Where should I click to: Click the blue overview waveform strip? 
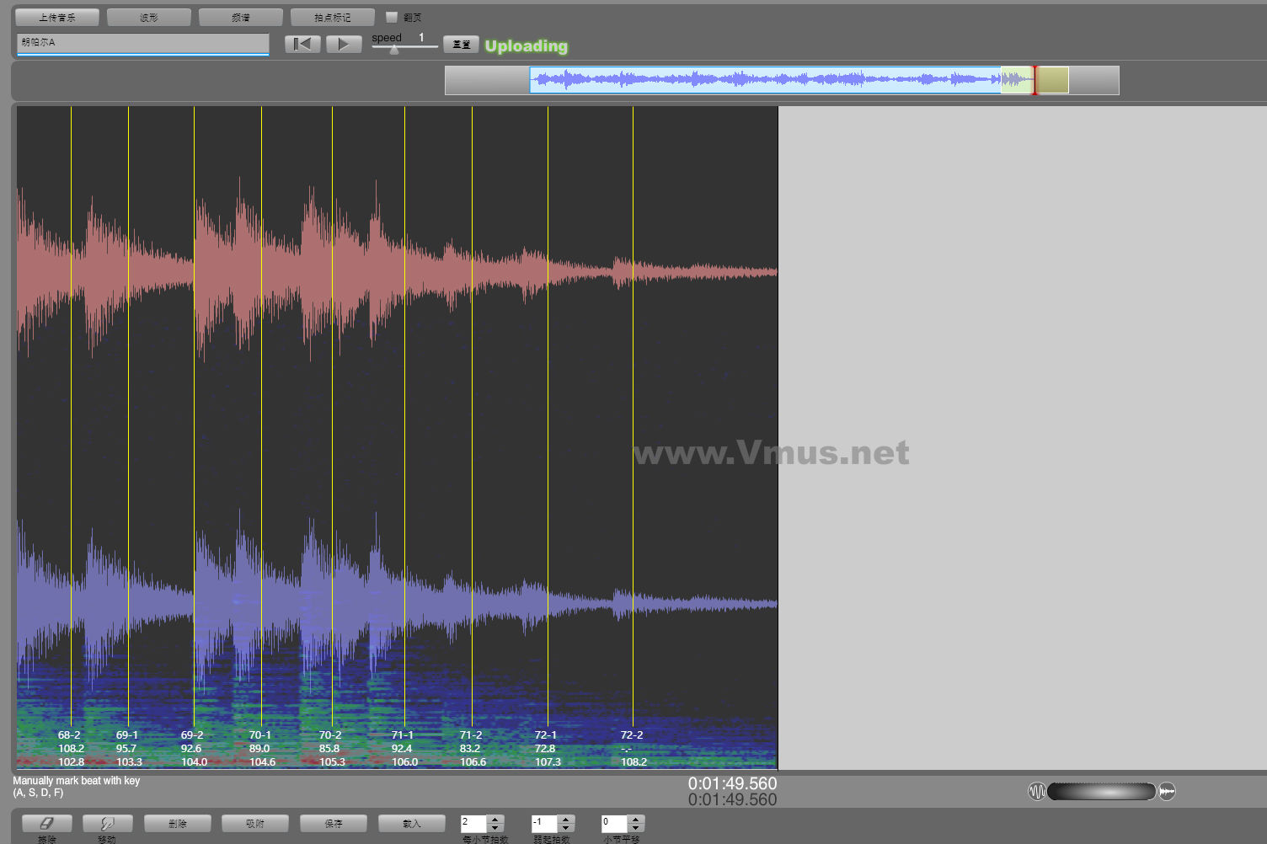pos(765,80)
